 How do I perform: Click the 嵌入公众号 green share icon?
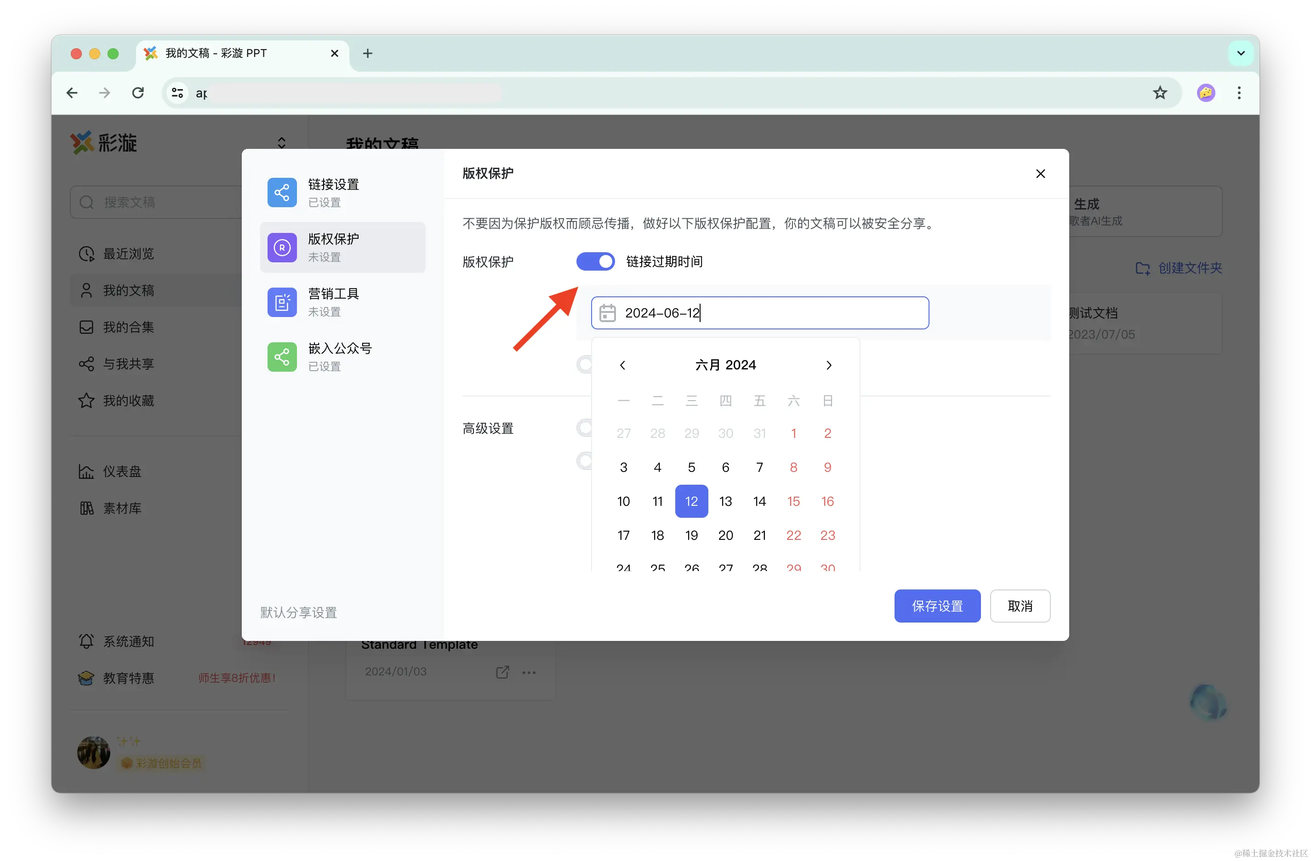coord(281,357)
